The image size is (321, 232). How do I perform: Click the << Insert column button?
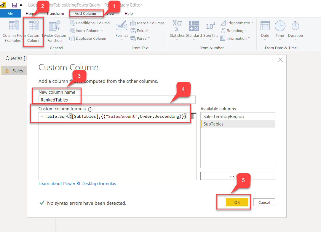pos(238,176)
